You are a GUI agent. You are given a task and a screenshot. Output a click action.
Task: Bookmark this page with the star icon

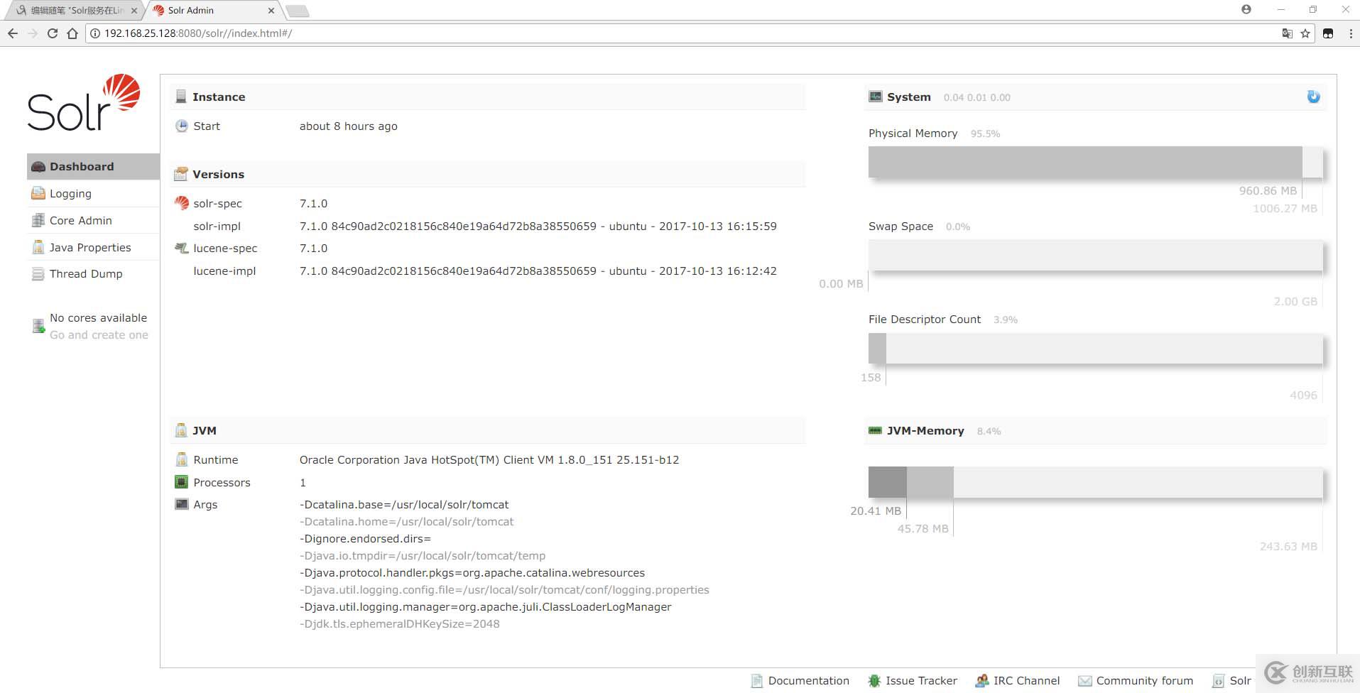1305,33
